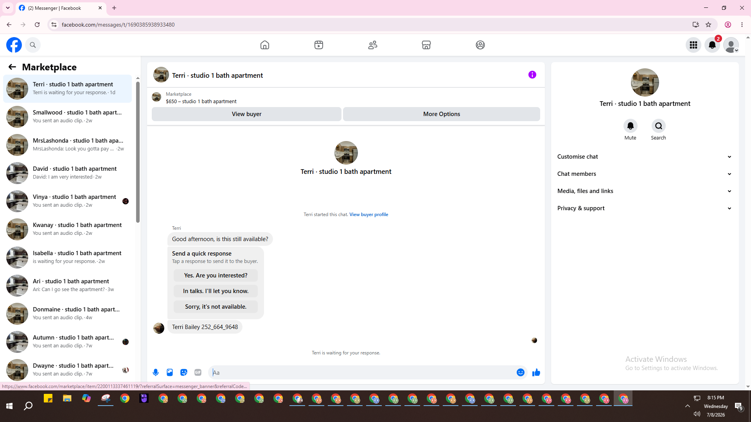Select the Messenger | Facebook browser tab
Image resolution: width=751 pixels, height=422 pixels.
point(61,8)
